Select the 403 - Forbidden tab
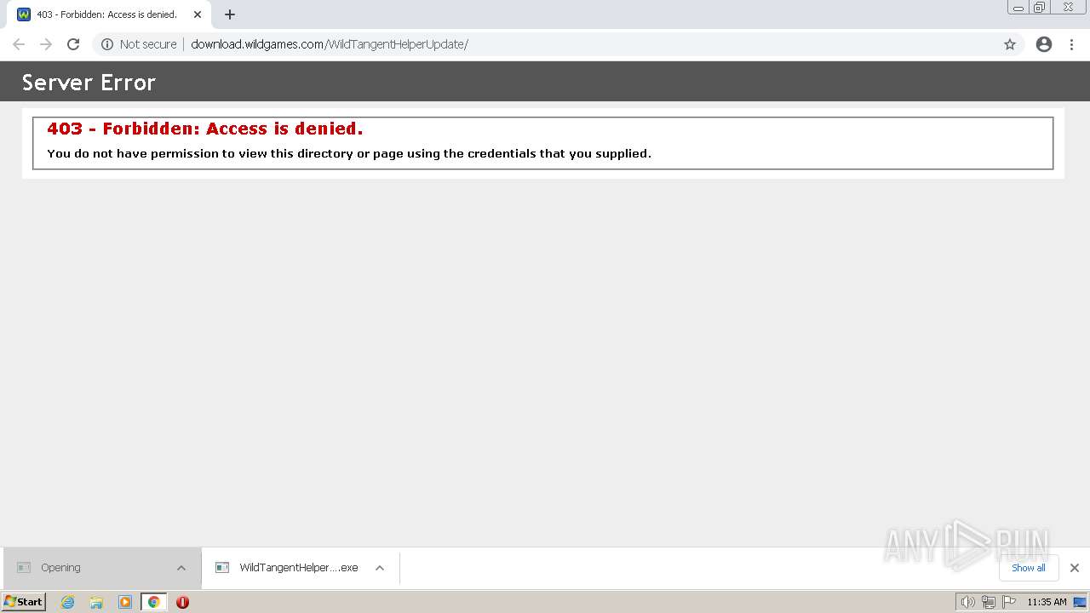1090x613 pixels. tap(110, 14)
